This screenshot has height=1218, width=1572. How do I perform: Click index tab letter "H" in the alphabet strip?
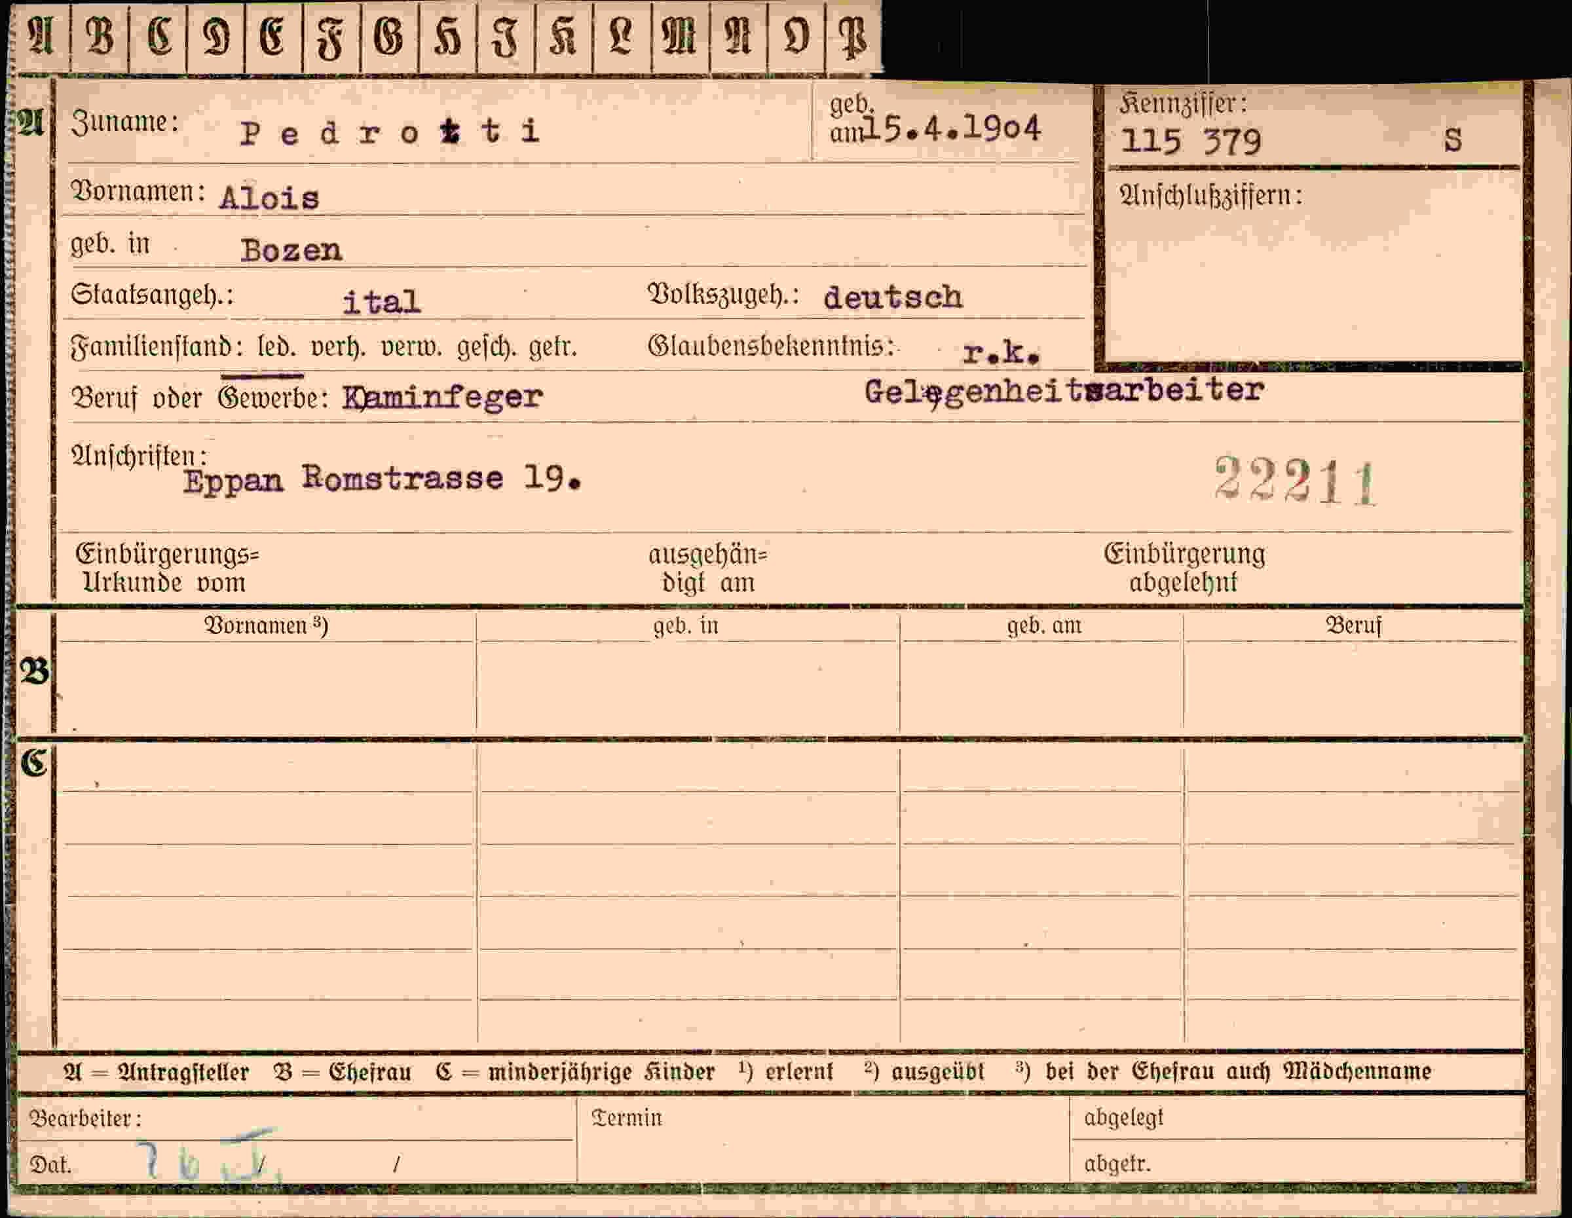(448, 36)
